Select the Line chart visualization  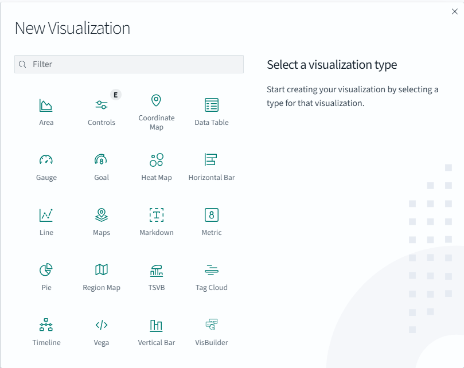(46, 222)
